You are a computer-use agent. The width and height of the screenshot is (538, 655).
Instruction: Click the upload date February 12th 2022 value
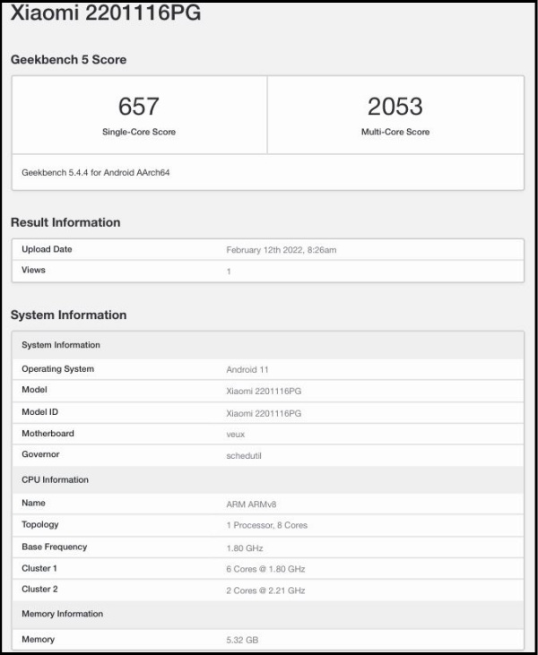point(281,250)
